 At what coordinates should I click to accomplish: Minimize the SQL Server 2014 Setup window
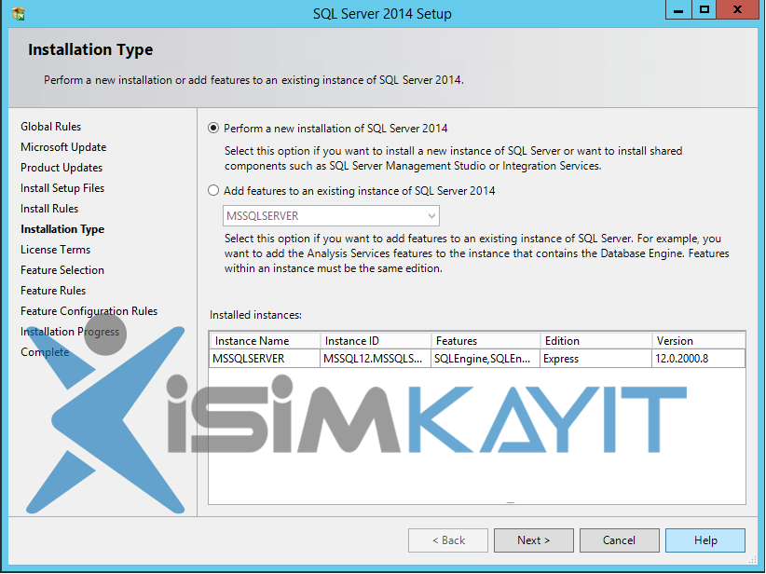[x=678, y=10]
